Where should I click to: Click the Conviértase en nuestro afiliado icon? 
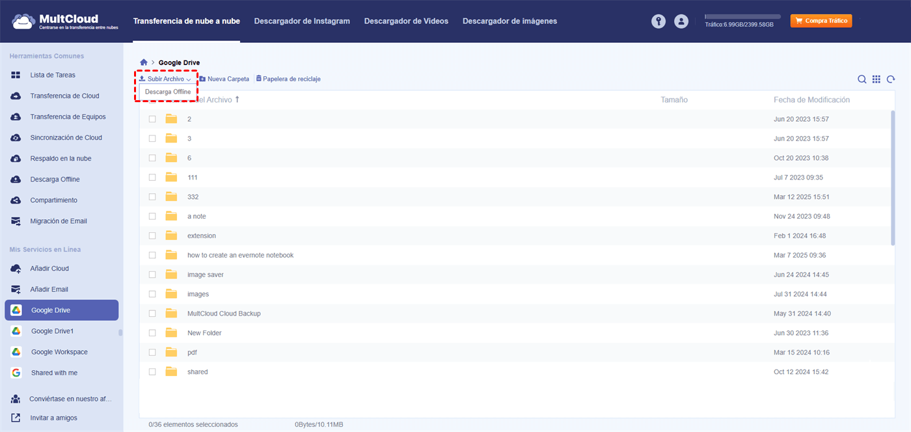tap(16, 399)
